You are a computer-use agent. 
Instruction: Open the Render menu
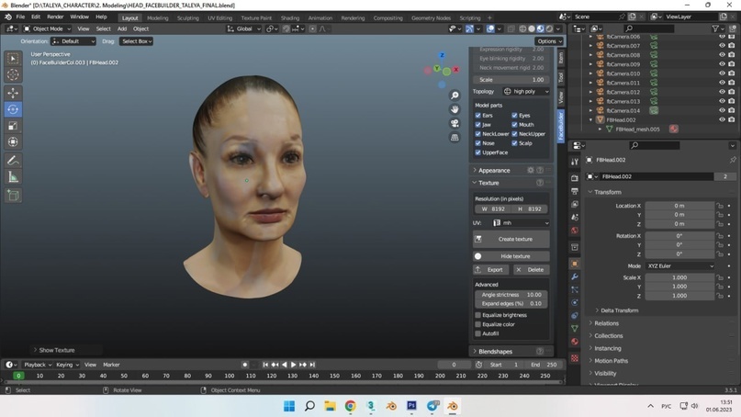coord(55,17)
